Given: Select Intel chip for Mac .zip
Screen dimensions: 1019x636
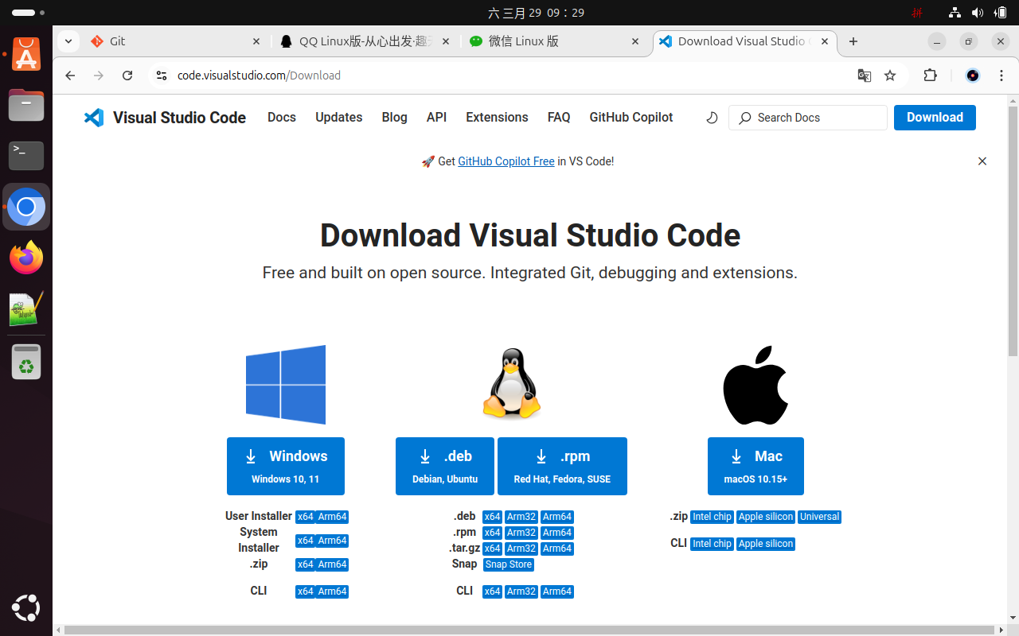Looking at the screenshot, I should point(712,517).
